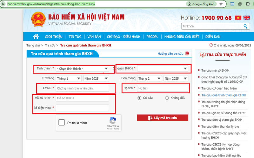The image size is (254, 158).
Task: Open Tra cứu thông tin ghi nhận đóng link
Action: click(x=223, y=104)
